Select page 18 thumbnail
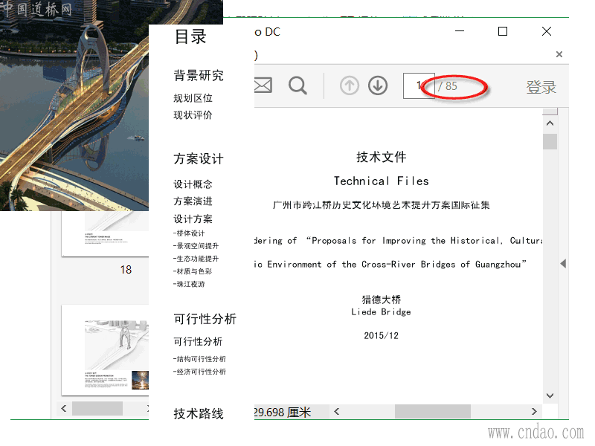This screenshot has height=446, width=595. click(105, 233)
